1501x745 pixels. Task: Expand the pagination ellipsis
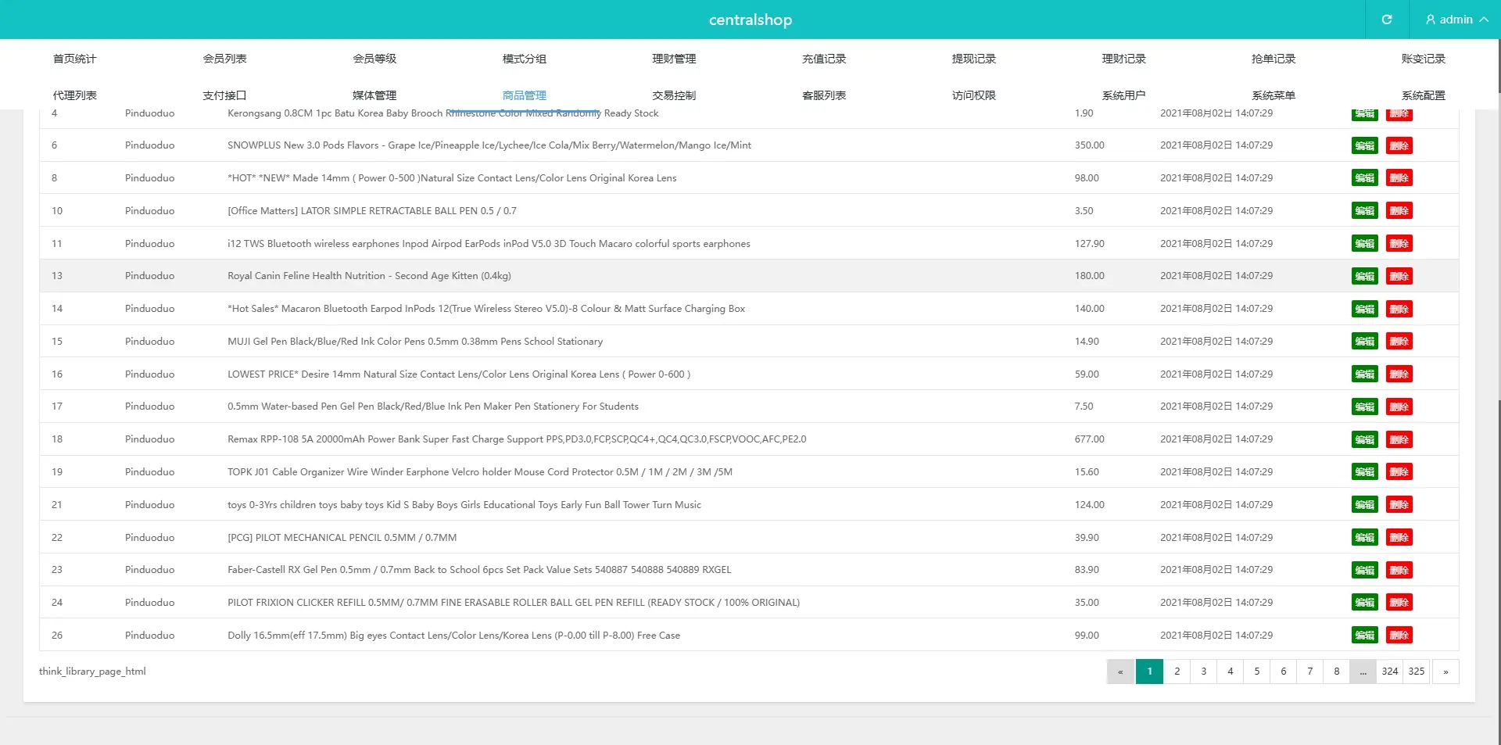click(x=1363, y=672)
